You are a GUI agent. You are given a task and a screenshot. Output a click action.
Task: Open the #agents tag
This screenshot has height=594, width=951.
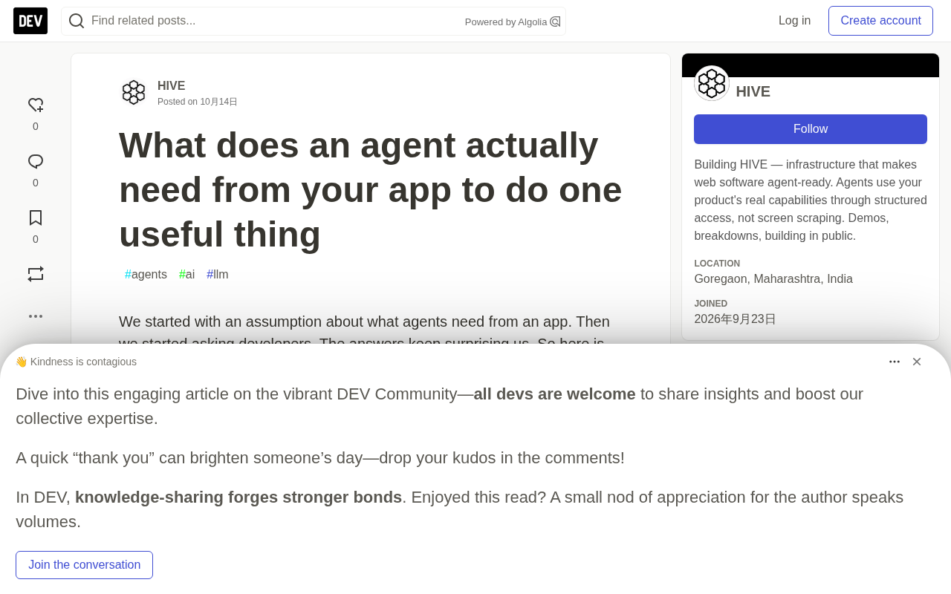[146, 275]
